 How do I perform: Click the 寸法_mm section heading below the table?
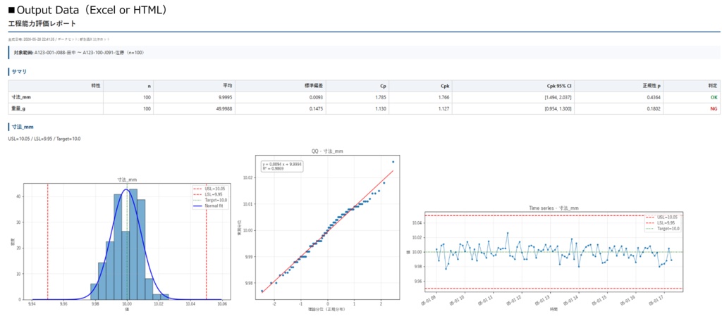[22, 127]
